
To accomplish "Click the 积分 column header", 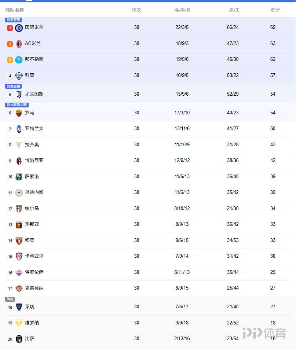I will point(275,10).
